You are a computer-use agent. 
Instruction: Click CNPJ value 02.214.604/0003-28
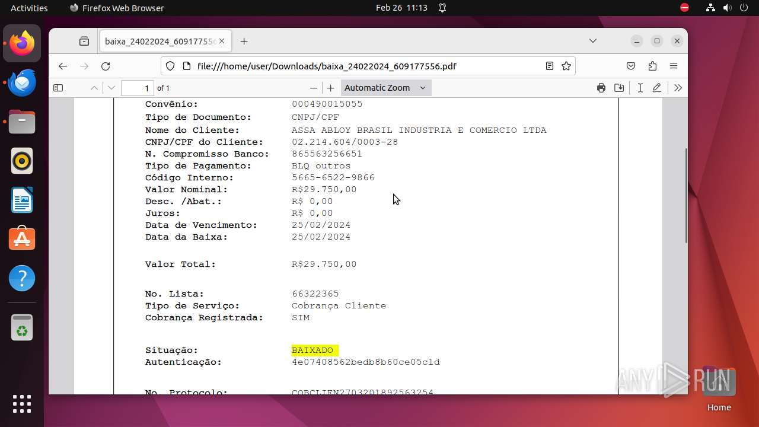coord(345,142)
